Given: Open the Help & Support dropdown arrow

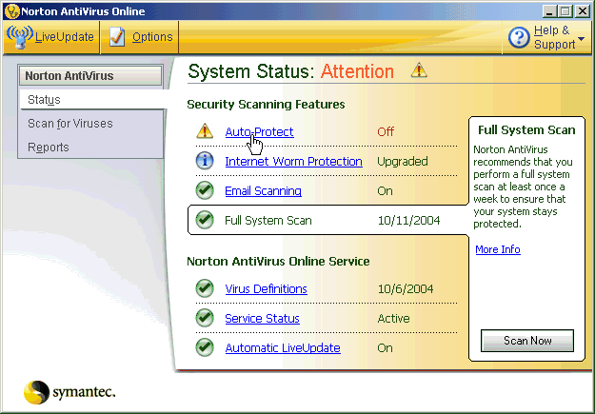Looking at the screenshot, I should coord(581,40).
